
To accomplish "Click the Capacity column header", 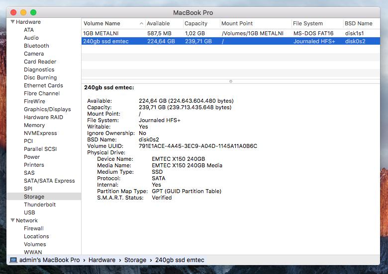I will pos(196,23).
